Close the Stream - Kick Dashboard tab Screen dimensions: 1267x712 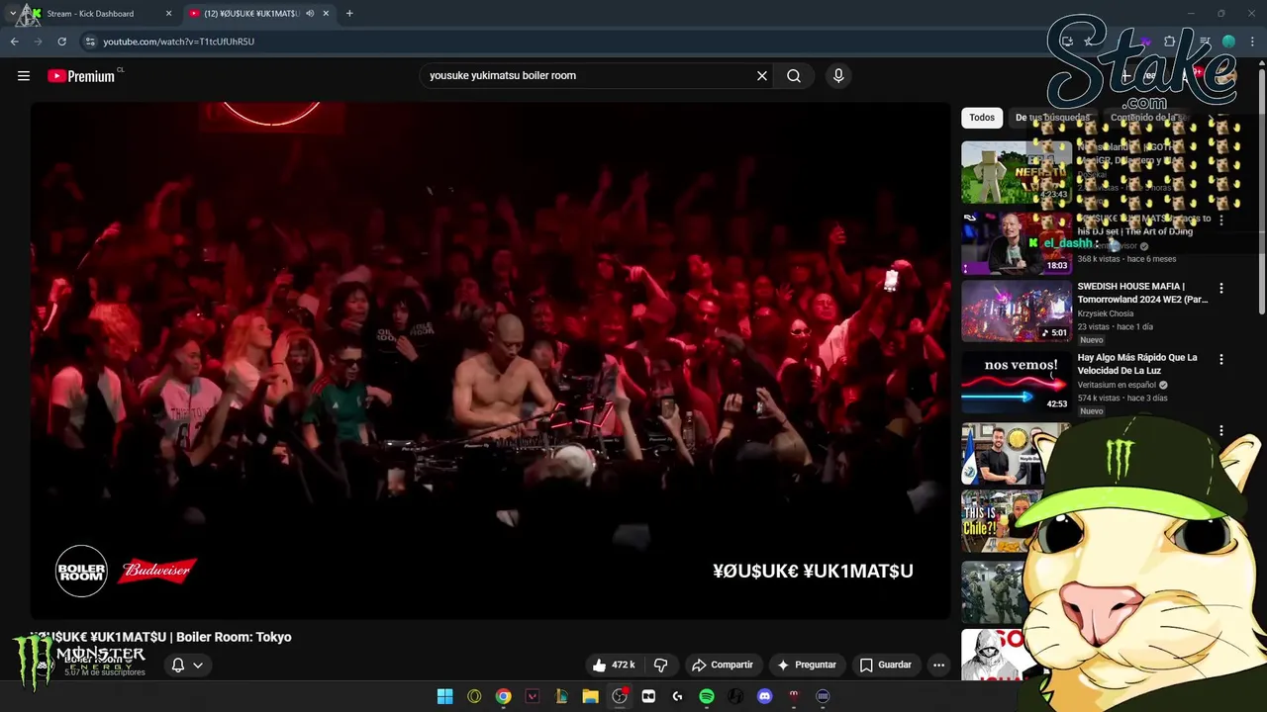click(x=168, y=14)
